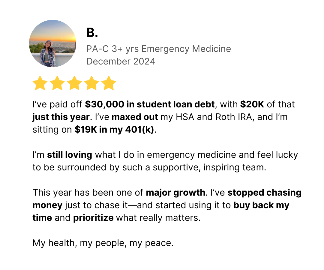The height and width of the screenshot is (270, 324).
Task: Click the bold "just this year" phrase
Action: (61, 117)
